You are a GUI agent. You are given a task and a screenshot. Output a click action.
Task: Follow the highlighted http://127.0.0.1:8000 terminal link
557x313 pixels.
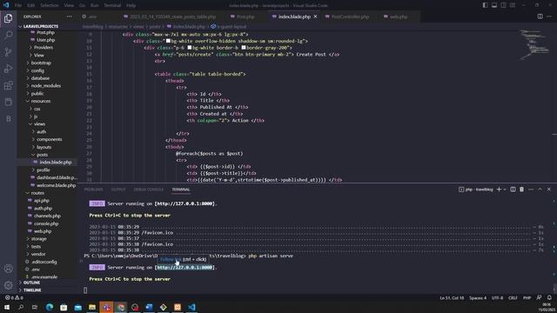pos(185,268)
